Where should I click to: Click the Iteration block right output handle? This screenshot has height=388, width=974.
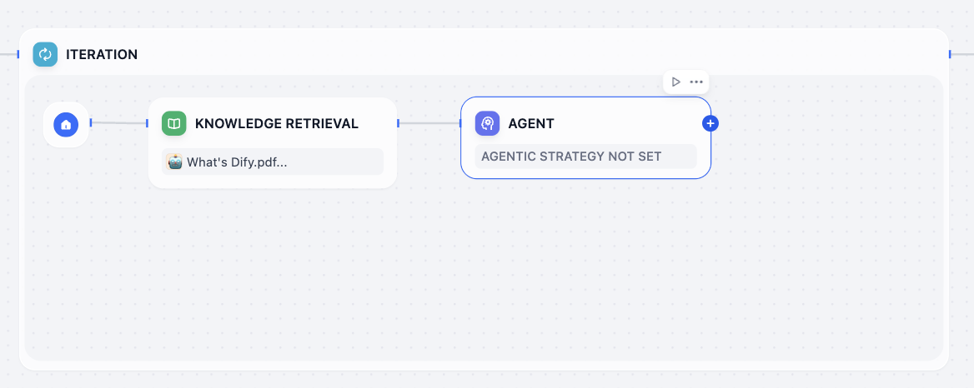950,54
